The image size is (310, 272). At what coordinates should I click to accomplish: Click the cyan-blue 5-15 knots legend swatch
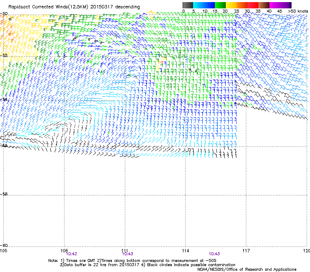tap(204, 5)
